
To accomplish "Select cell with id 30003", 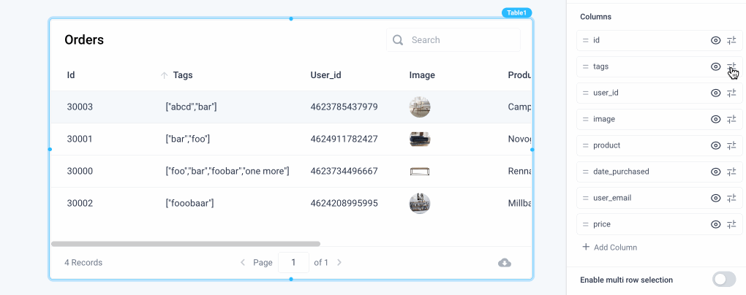I will click(80, 107).
